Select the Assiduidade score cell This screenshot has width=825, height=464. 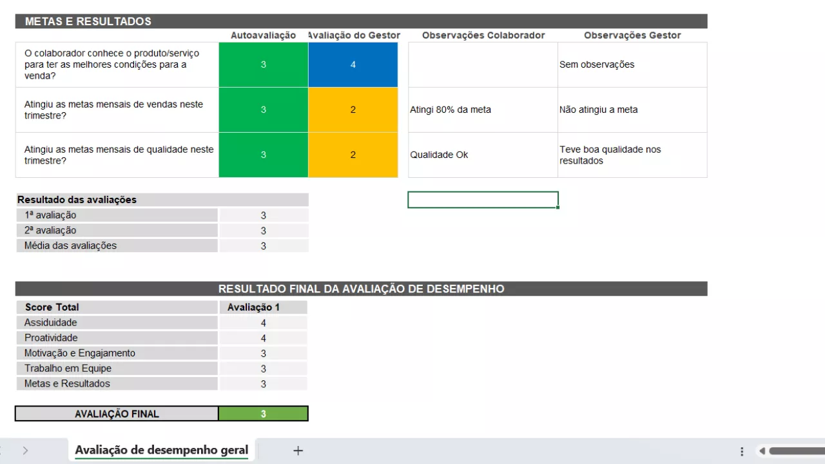(x=263, y=323)
